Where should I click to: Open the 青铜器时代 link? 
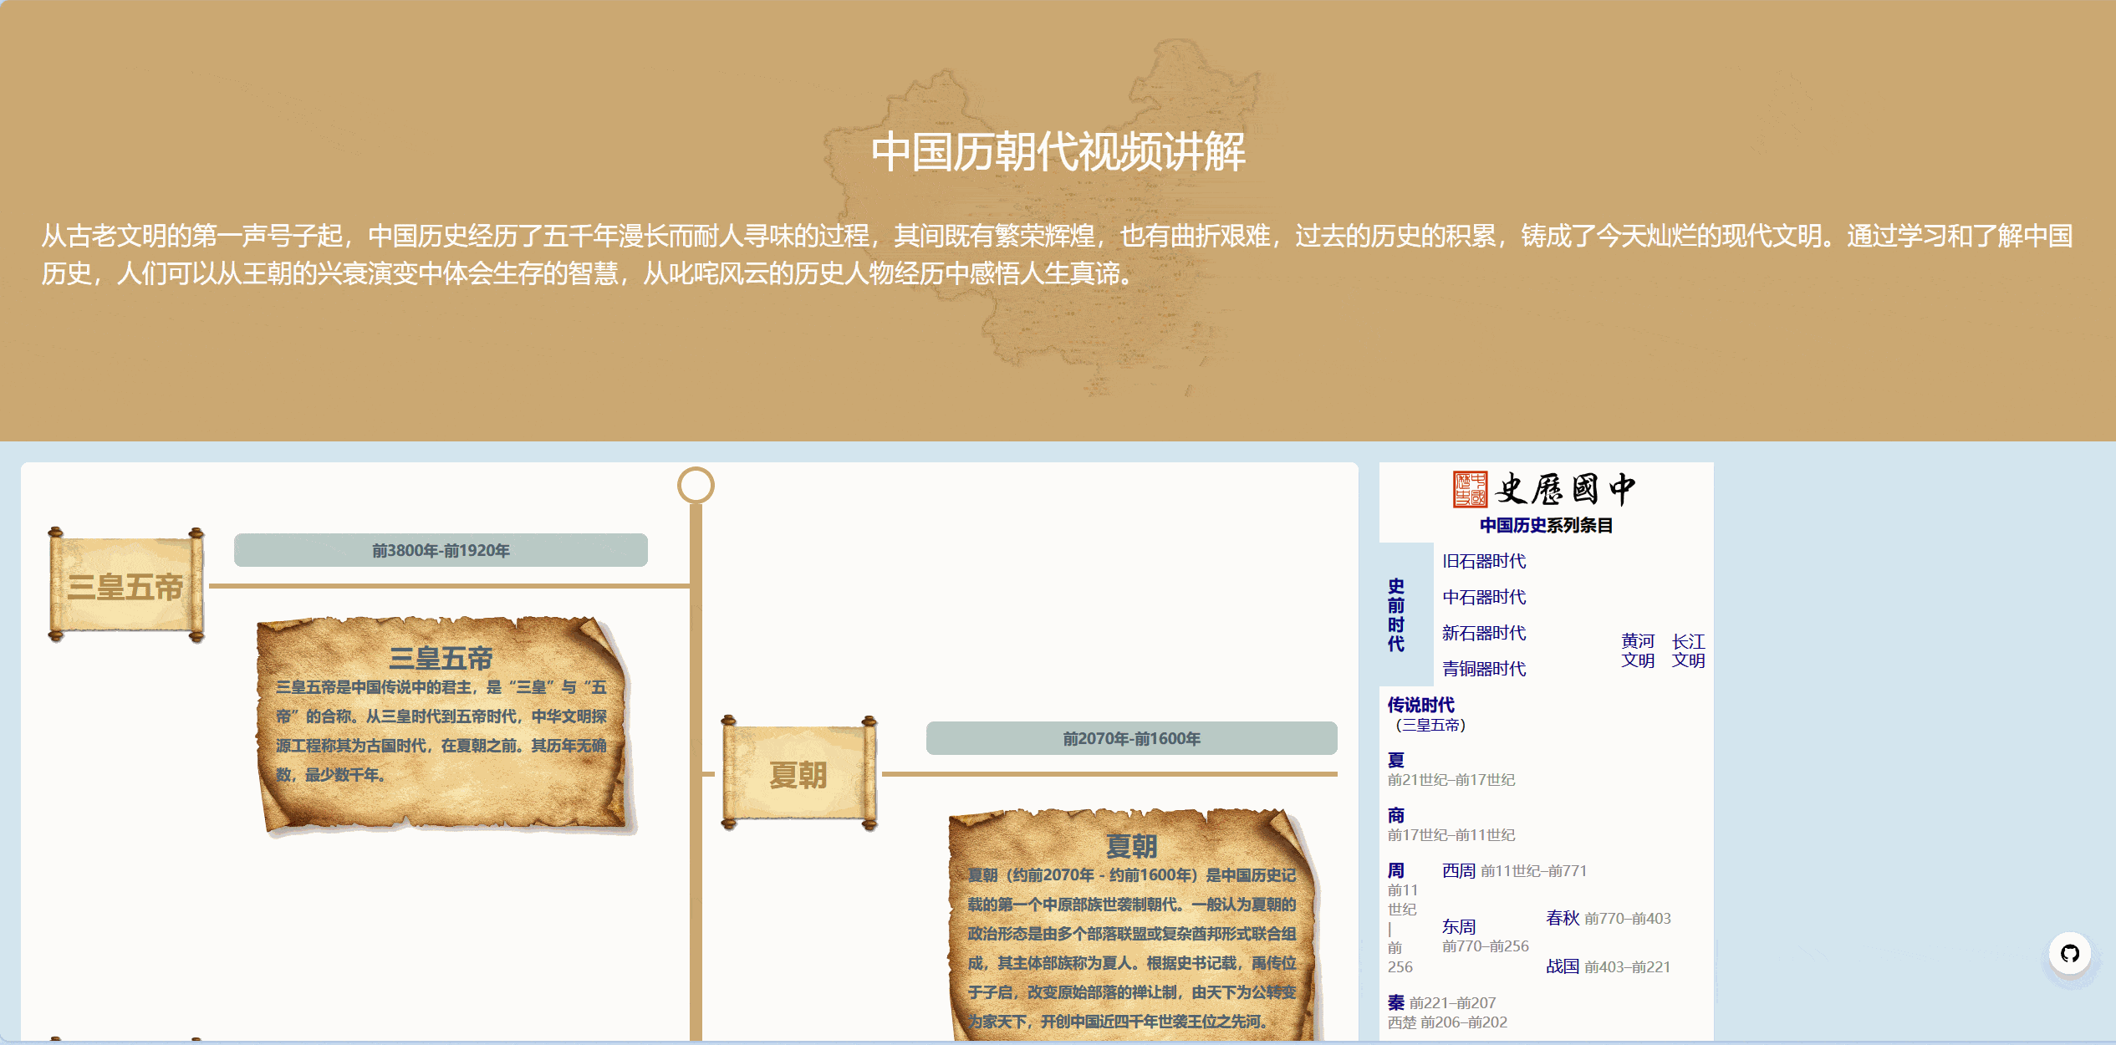tap(1484, 669)
